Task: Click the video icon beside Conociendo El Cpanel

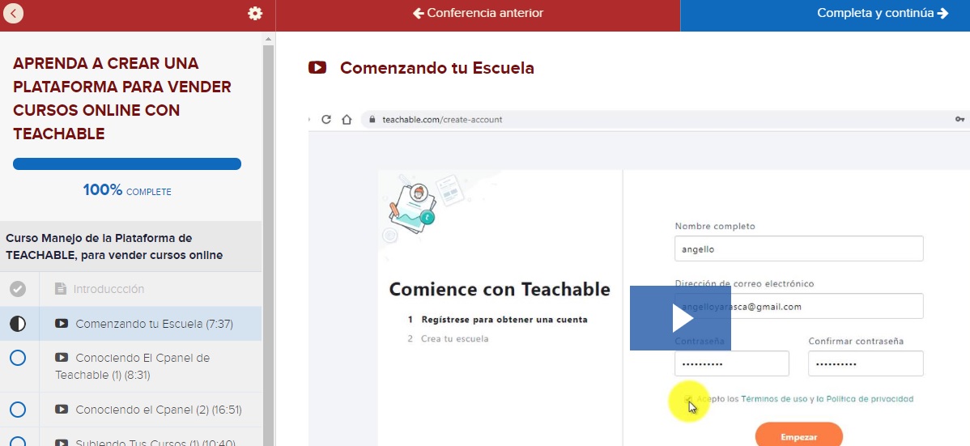Action: (62, 358)
